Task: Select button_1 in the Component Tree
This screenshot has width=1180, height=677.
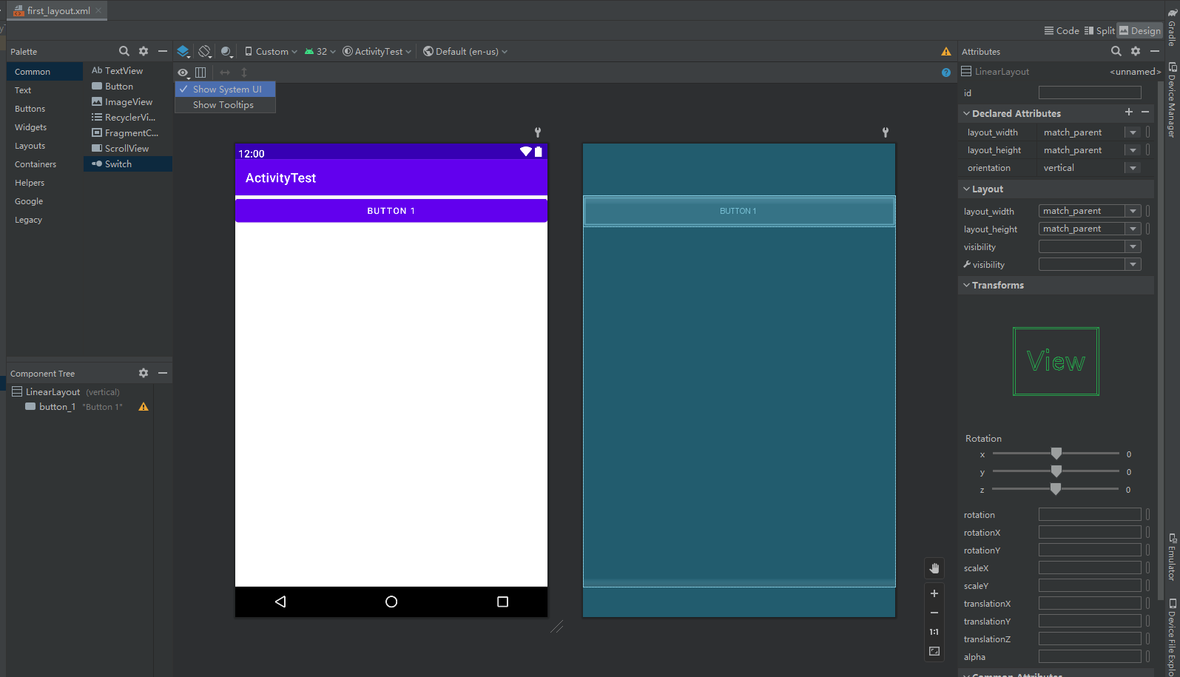Action: 57,407
